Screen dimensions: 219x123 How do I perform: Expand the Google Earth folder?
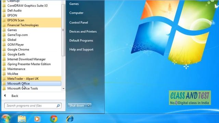tap(31, 54)
